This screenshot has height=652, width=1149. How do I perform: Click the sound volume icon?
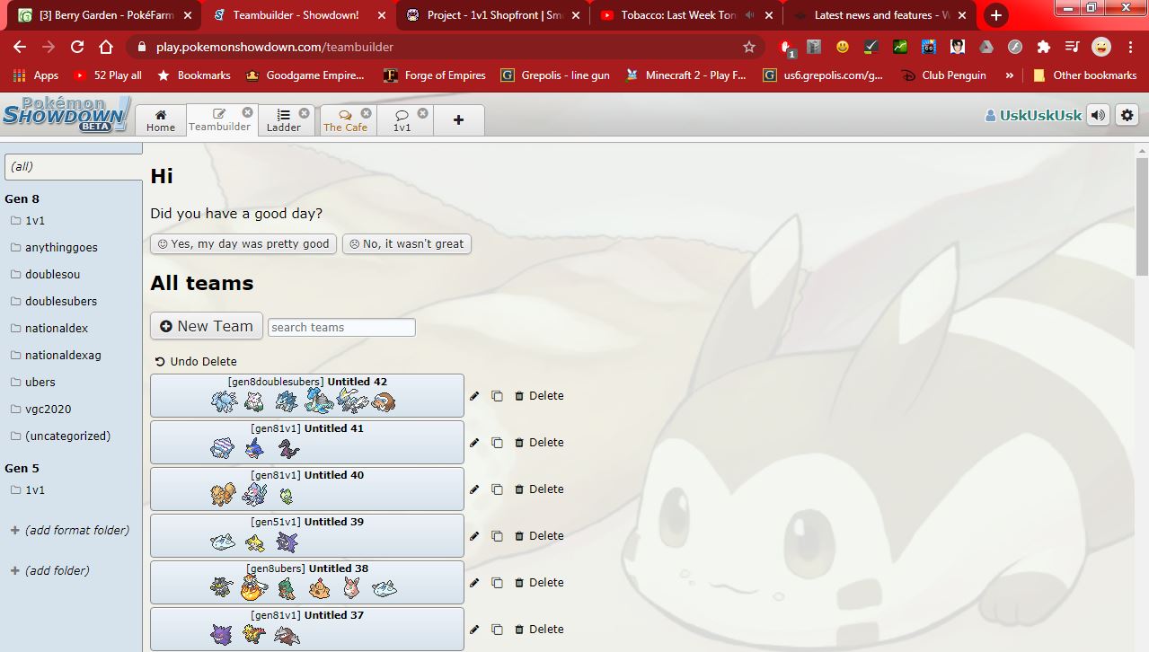pyautogui.click(x=1098, y=115)
